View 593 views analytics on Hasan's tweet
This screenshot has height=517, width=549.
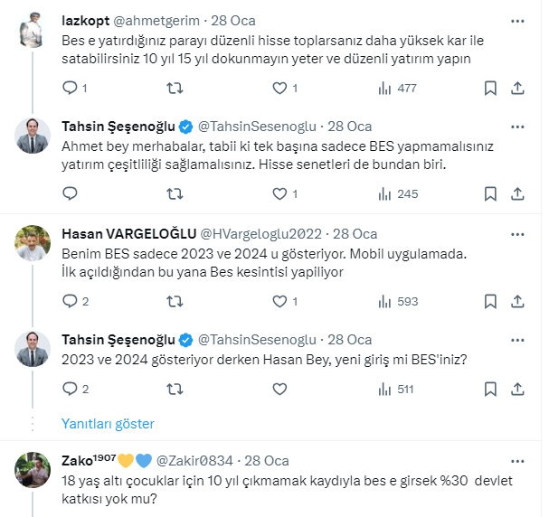[397, 301]
